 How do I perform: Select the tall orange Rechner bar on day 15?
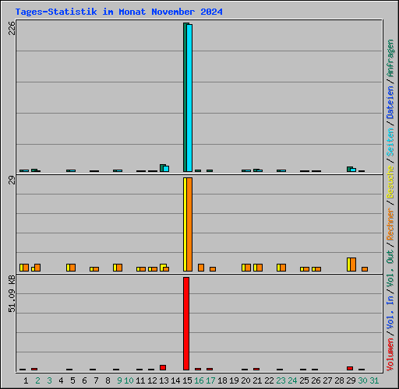pyautogui.click(x=189, y=224)
